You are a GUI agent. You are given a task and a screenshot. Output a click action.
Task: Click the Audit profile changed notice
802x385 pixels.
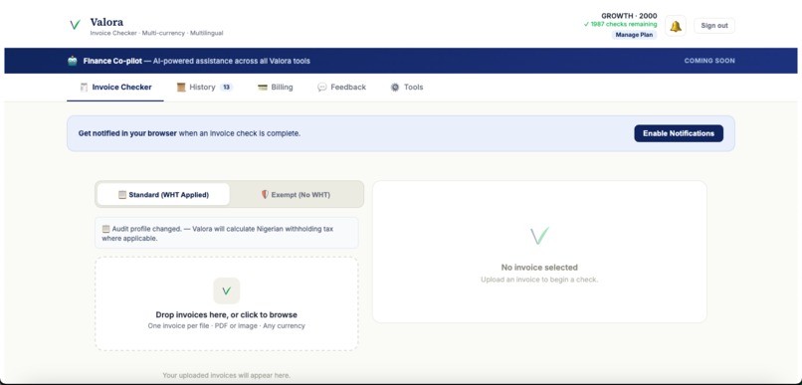click(x=227, y=233)
